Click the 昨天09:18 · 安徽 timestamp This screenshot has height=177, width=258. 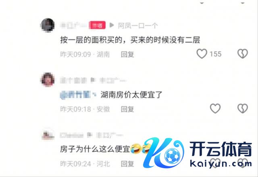pyautogui.click(x=85, y=109)
